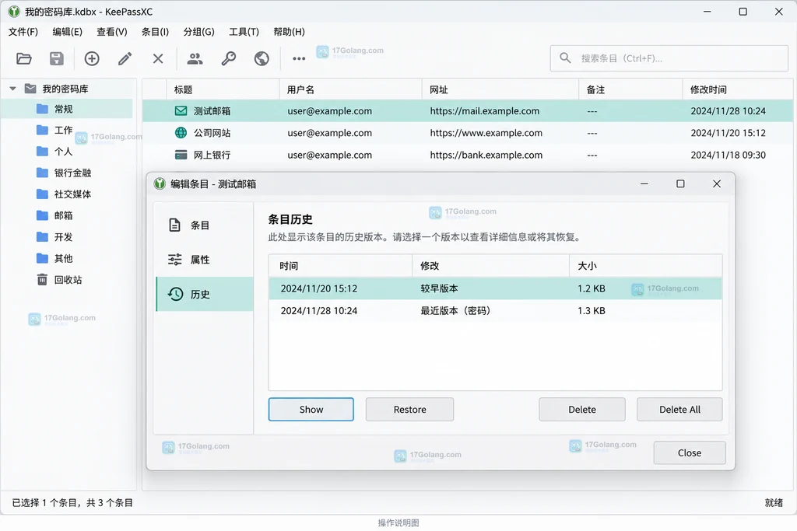Open the 帮助(H) menu
The height and width of the screenshot is (531, 797).
tap(289, 31)
